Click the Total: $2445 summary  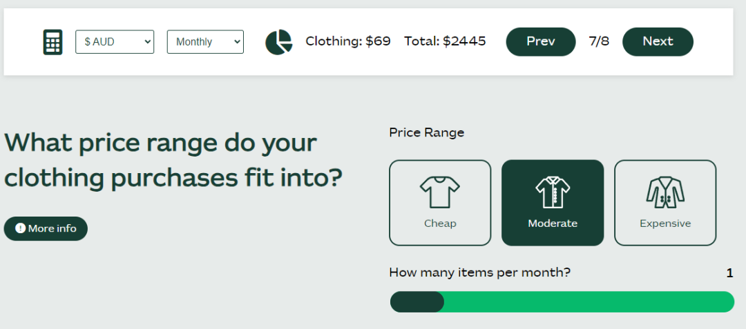click(445, 42)
